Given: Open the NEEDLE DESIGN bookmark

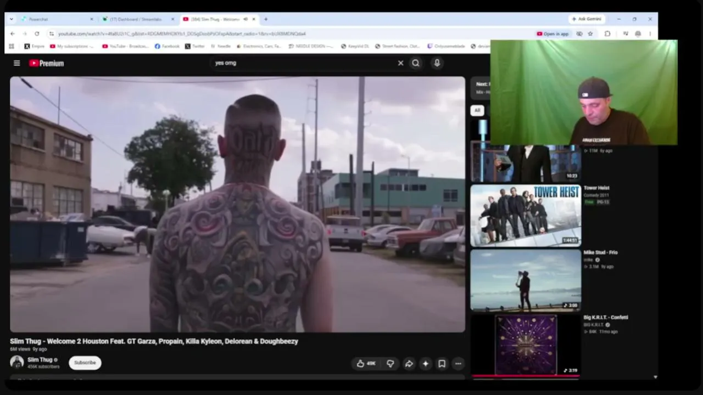Looking at the screenshot, I should coord(311,47).
